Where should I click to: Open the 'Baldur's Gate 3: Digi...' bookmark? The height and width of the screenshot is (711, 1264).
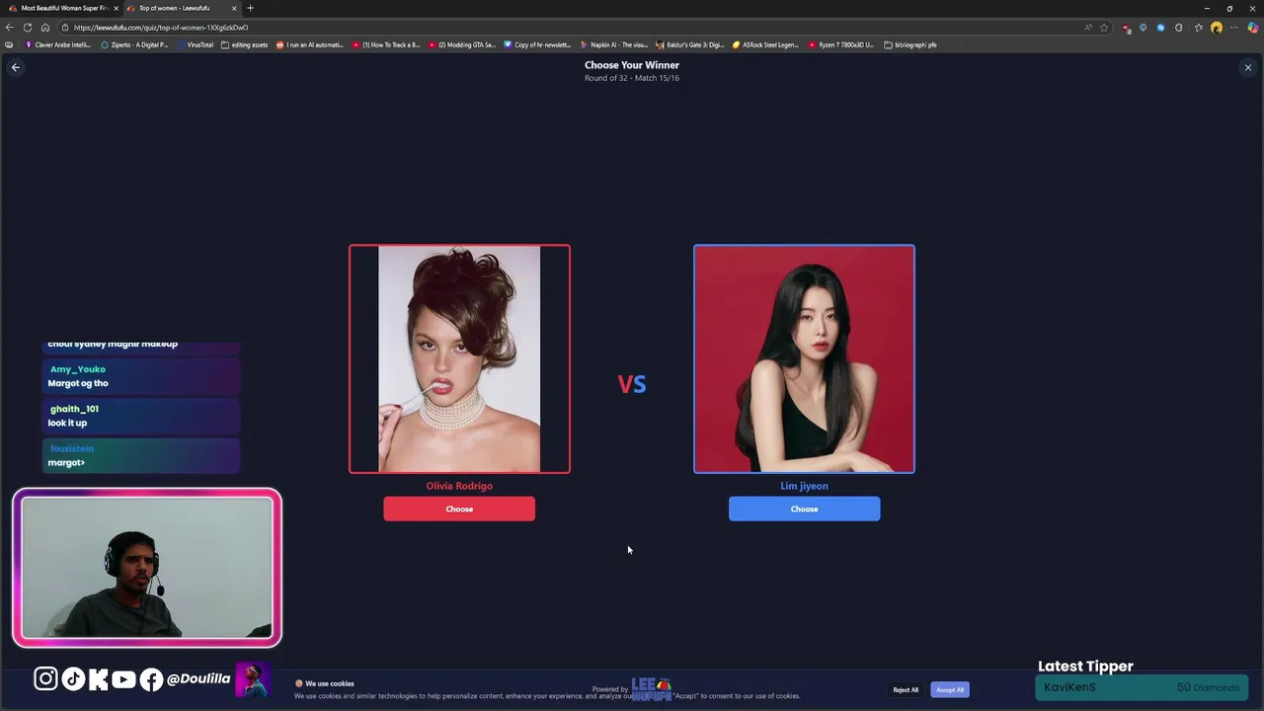(689, 44)
